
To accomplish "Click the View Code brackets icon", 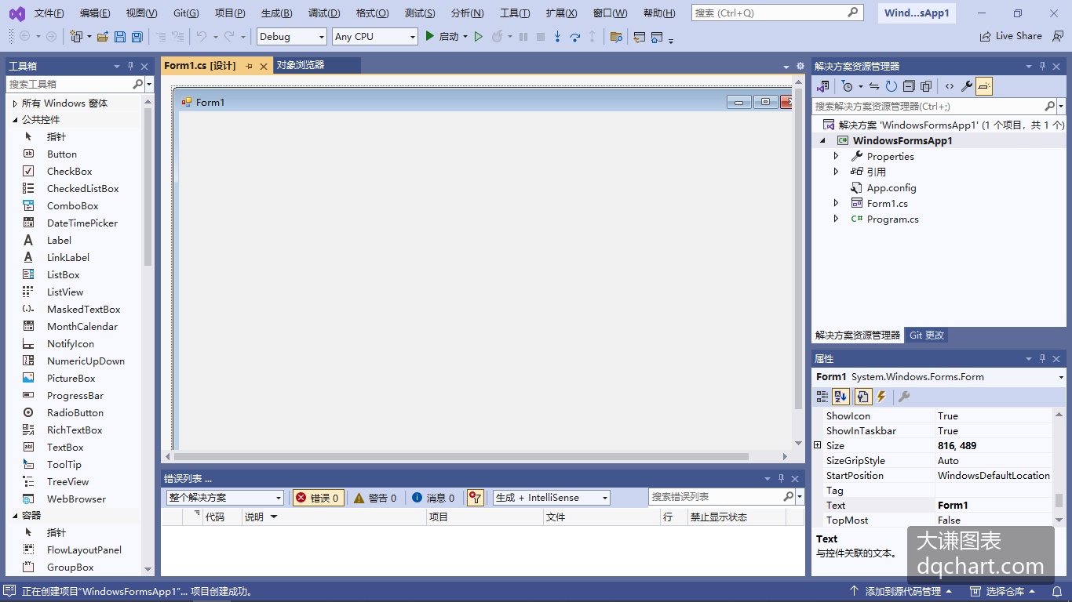I will pos(950,86).
